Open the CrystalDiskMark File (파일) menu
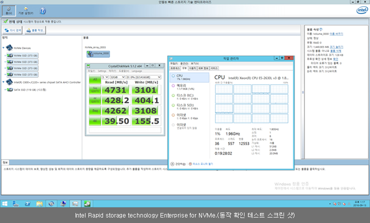Screen dimensions: 370x223 click(x=91, y=71)
